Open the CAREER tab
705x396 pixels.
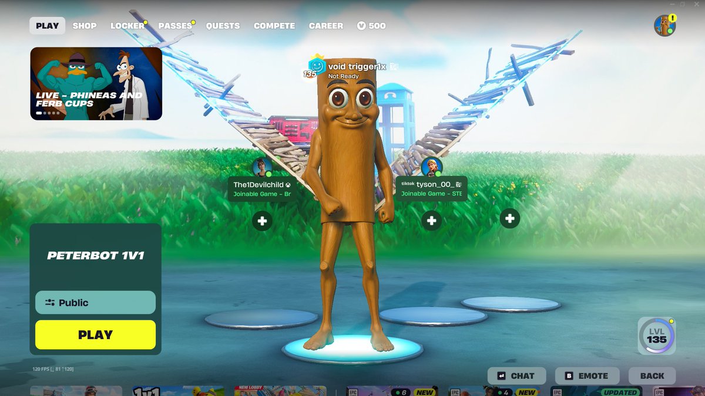click(326, 26)
